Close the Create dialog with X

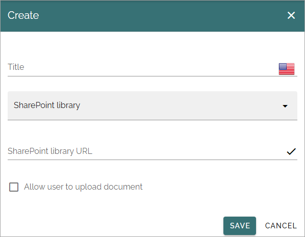pos(291,15)
